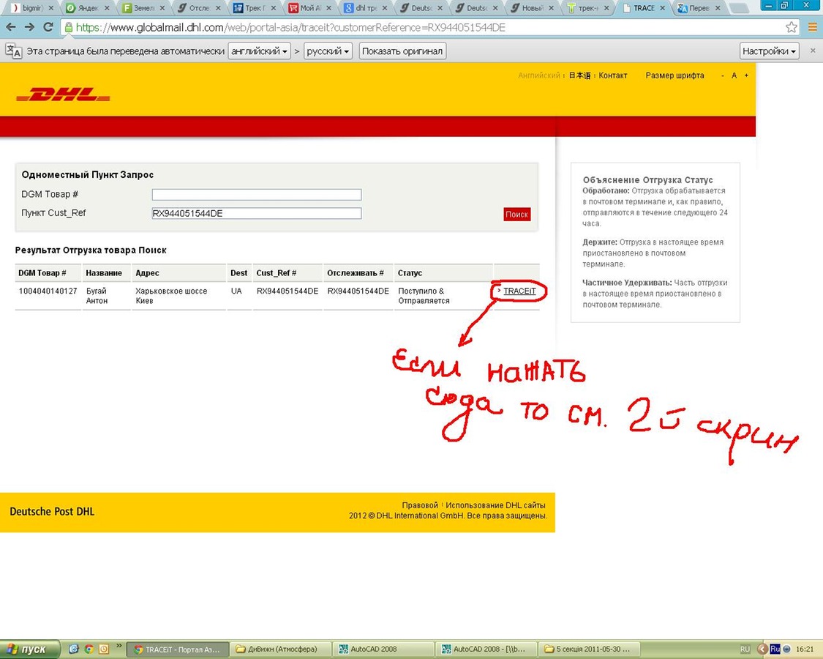The image size is (823, 659).
Task: Click the DHL logo
Action: [63, 95]
